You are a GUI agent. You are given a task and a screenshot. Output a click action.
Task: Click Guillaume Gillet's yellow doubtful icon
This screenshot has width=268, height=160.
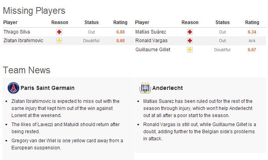point(189,50)
